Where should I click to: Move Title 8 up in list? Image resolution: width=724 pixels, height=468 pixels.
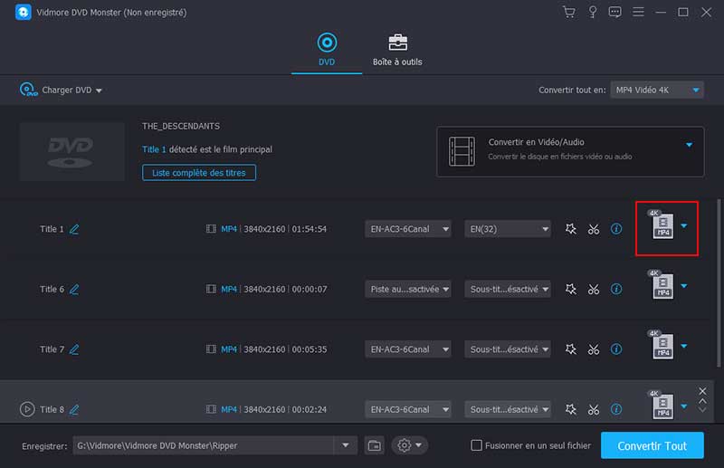coord(702,401)
